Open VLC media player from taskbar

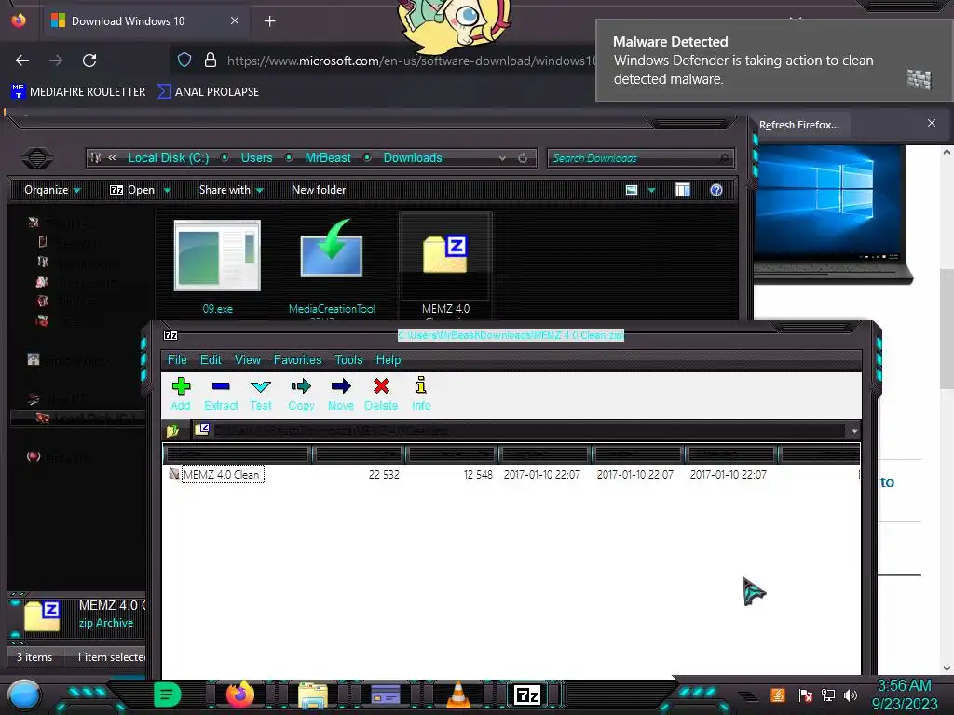coord(458,695)
